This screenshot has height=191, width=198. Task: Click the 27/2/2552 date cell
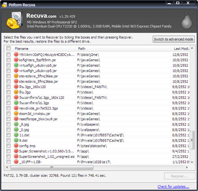(180, 156)
